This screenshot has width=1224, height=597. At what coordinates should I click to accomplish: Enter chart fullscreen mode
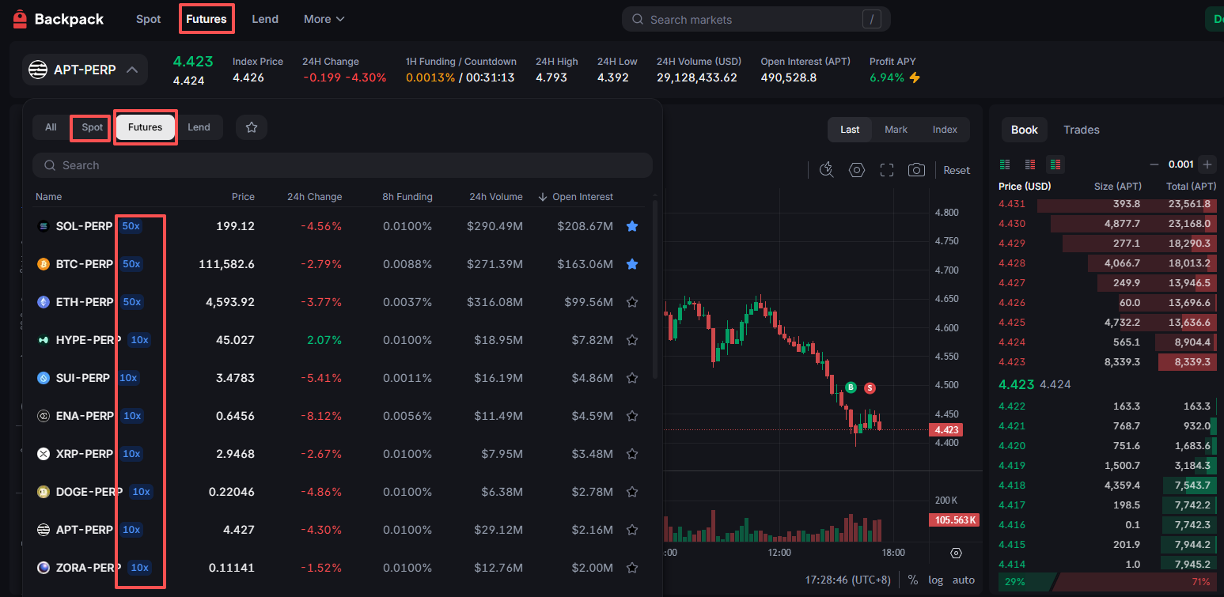[887, 170]
